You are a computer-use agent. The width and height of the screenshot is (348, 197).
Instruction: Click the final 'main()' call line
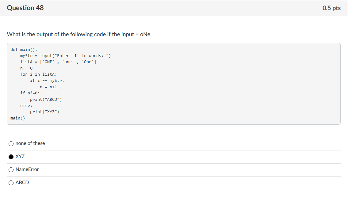click(x=17, y=118)
